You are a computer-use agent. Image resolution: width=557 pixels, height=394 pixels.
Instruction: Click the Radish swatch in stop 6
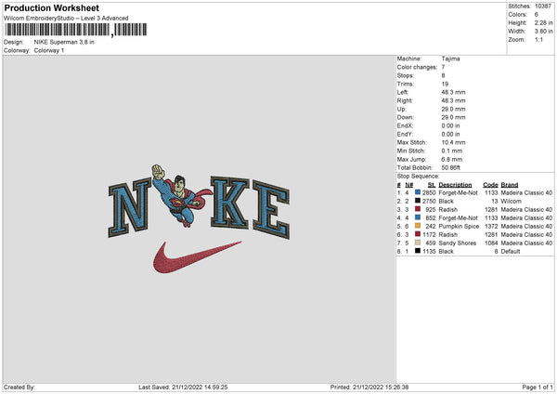(418, 234)
